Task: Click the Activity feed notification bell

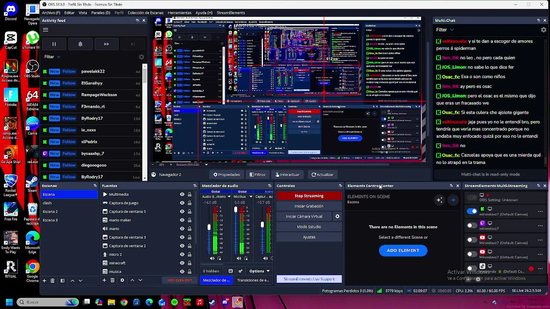Action: click(x=80, y=44)
